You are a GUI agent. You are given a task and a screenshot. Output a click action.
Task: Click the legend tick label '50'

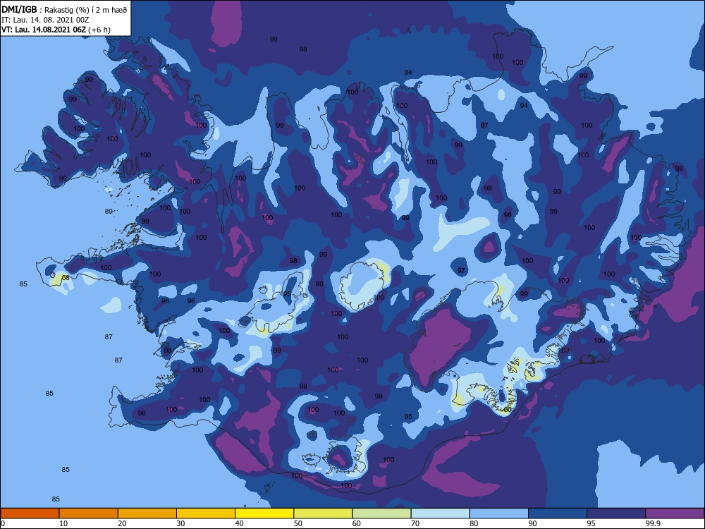[298, 523]
